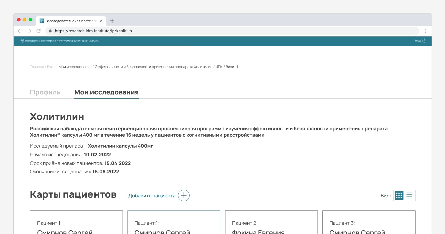Image resolution: width=445 pixels, height=234 pixels.
Task: Open the browser three-dot menu
Action: pyautogui.click(x=425, y=31)
